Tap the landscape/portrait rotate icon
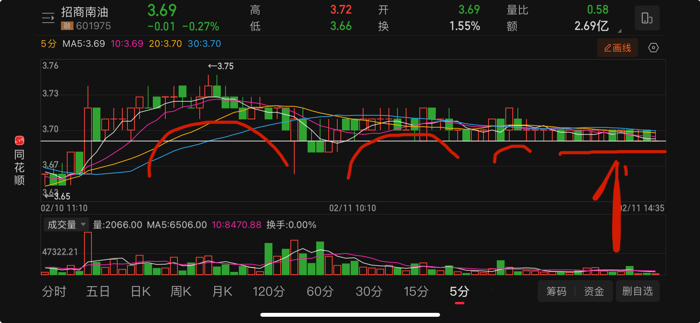 point(647,18)
